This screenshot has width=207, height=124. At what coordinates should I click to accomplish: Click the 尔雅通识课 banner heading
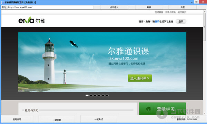coord(129,51)
